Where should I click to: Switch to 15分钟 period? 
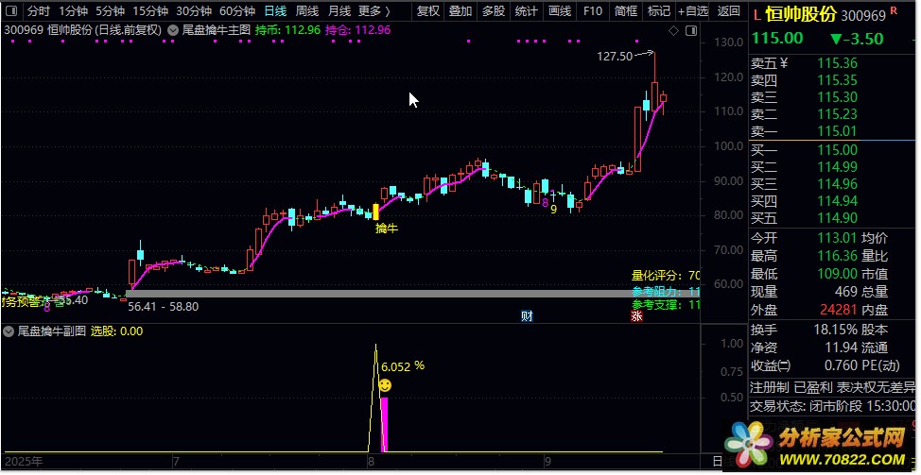pos(150,11)
